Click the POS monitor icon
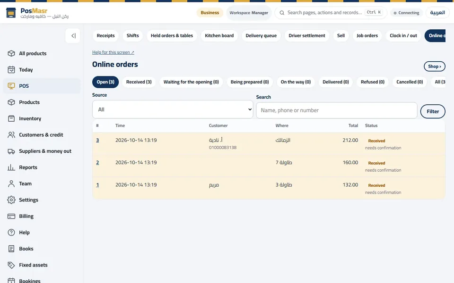The width and height of the screenshot is (454, 283). 11,86
